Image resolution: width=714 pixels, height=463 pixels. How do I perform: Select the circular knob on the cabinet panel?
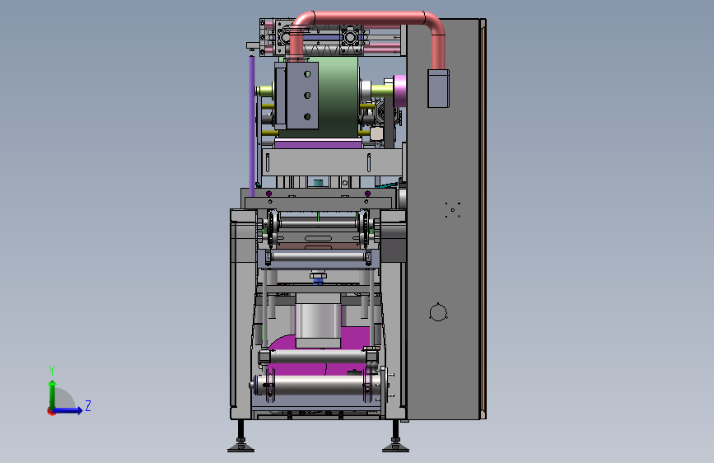(x=438, y=312)
